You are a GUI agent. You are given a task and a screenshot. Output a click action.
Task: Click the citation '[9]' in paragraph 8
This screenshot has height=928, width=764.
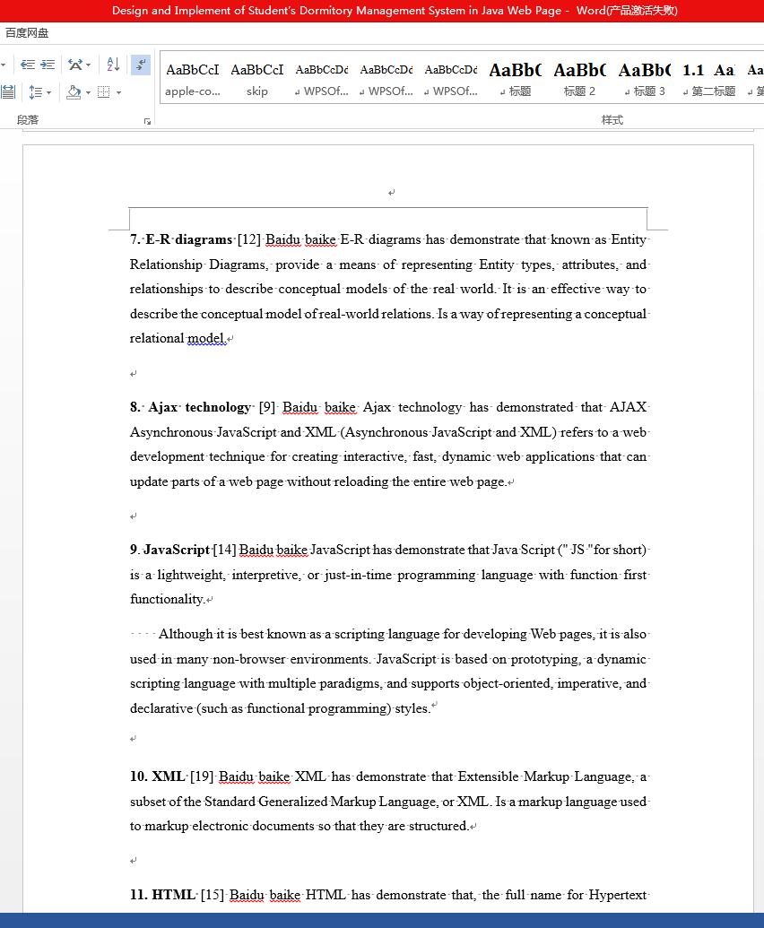[267, 407]
